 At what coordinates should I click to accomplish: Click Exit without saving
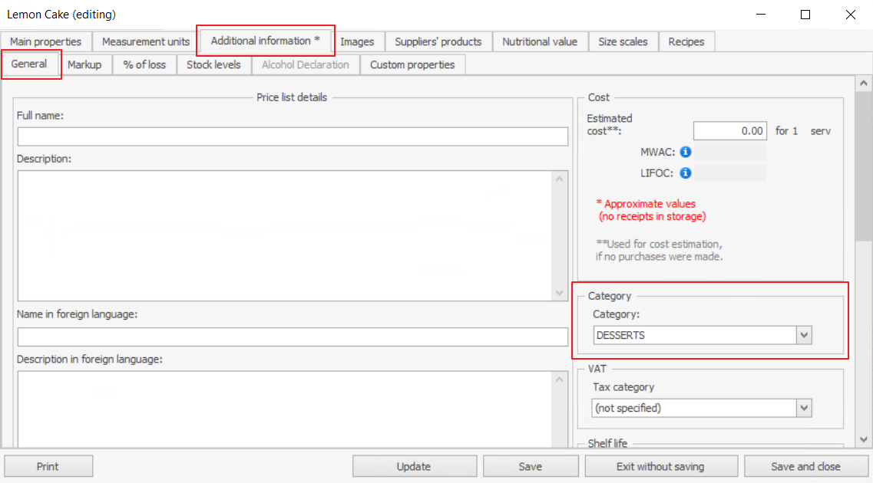tap(660, 466)
